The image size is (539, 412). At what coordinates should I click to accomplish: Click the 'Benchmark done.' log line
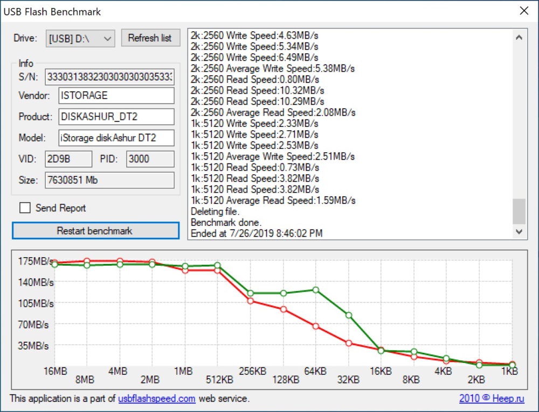[226, 222]
